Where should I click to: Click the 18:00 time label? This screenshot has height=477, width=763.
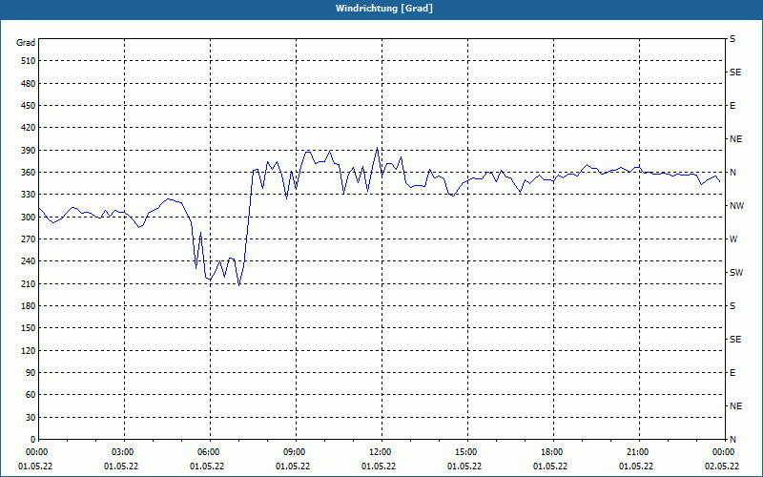[554, 452]
